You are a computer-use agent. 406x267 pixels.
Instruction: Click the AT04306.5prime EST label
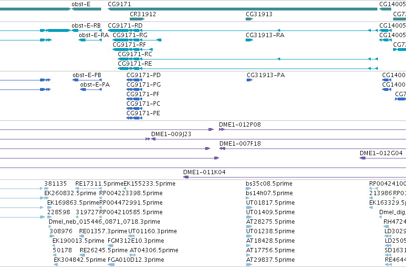coord(154,251)
